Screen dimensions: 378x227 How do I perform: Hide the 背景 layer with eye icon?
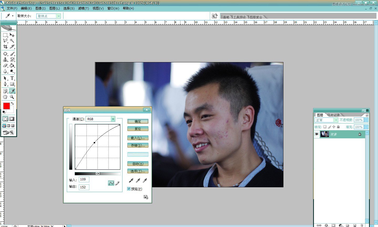click(317, 134)
